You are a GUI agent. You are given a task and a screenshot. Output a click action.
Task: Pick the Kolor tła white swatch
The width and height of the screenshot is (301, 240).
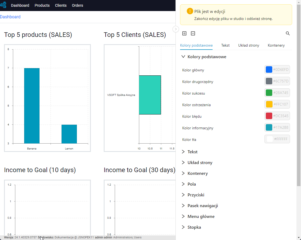[270, 139]
